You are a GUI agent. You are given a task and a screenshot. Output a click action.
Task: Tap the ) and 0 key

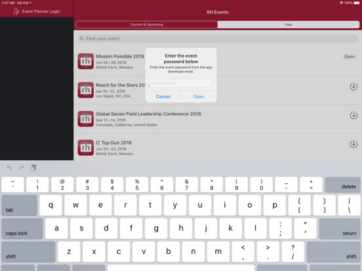coord(262,185)
